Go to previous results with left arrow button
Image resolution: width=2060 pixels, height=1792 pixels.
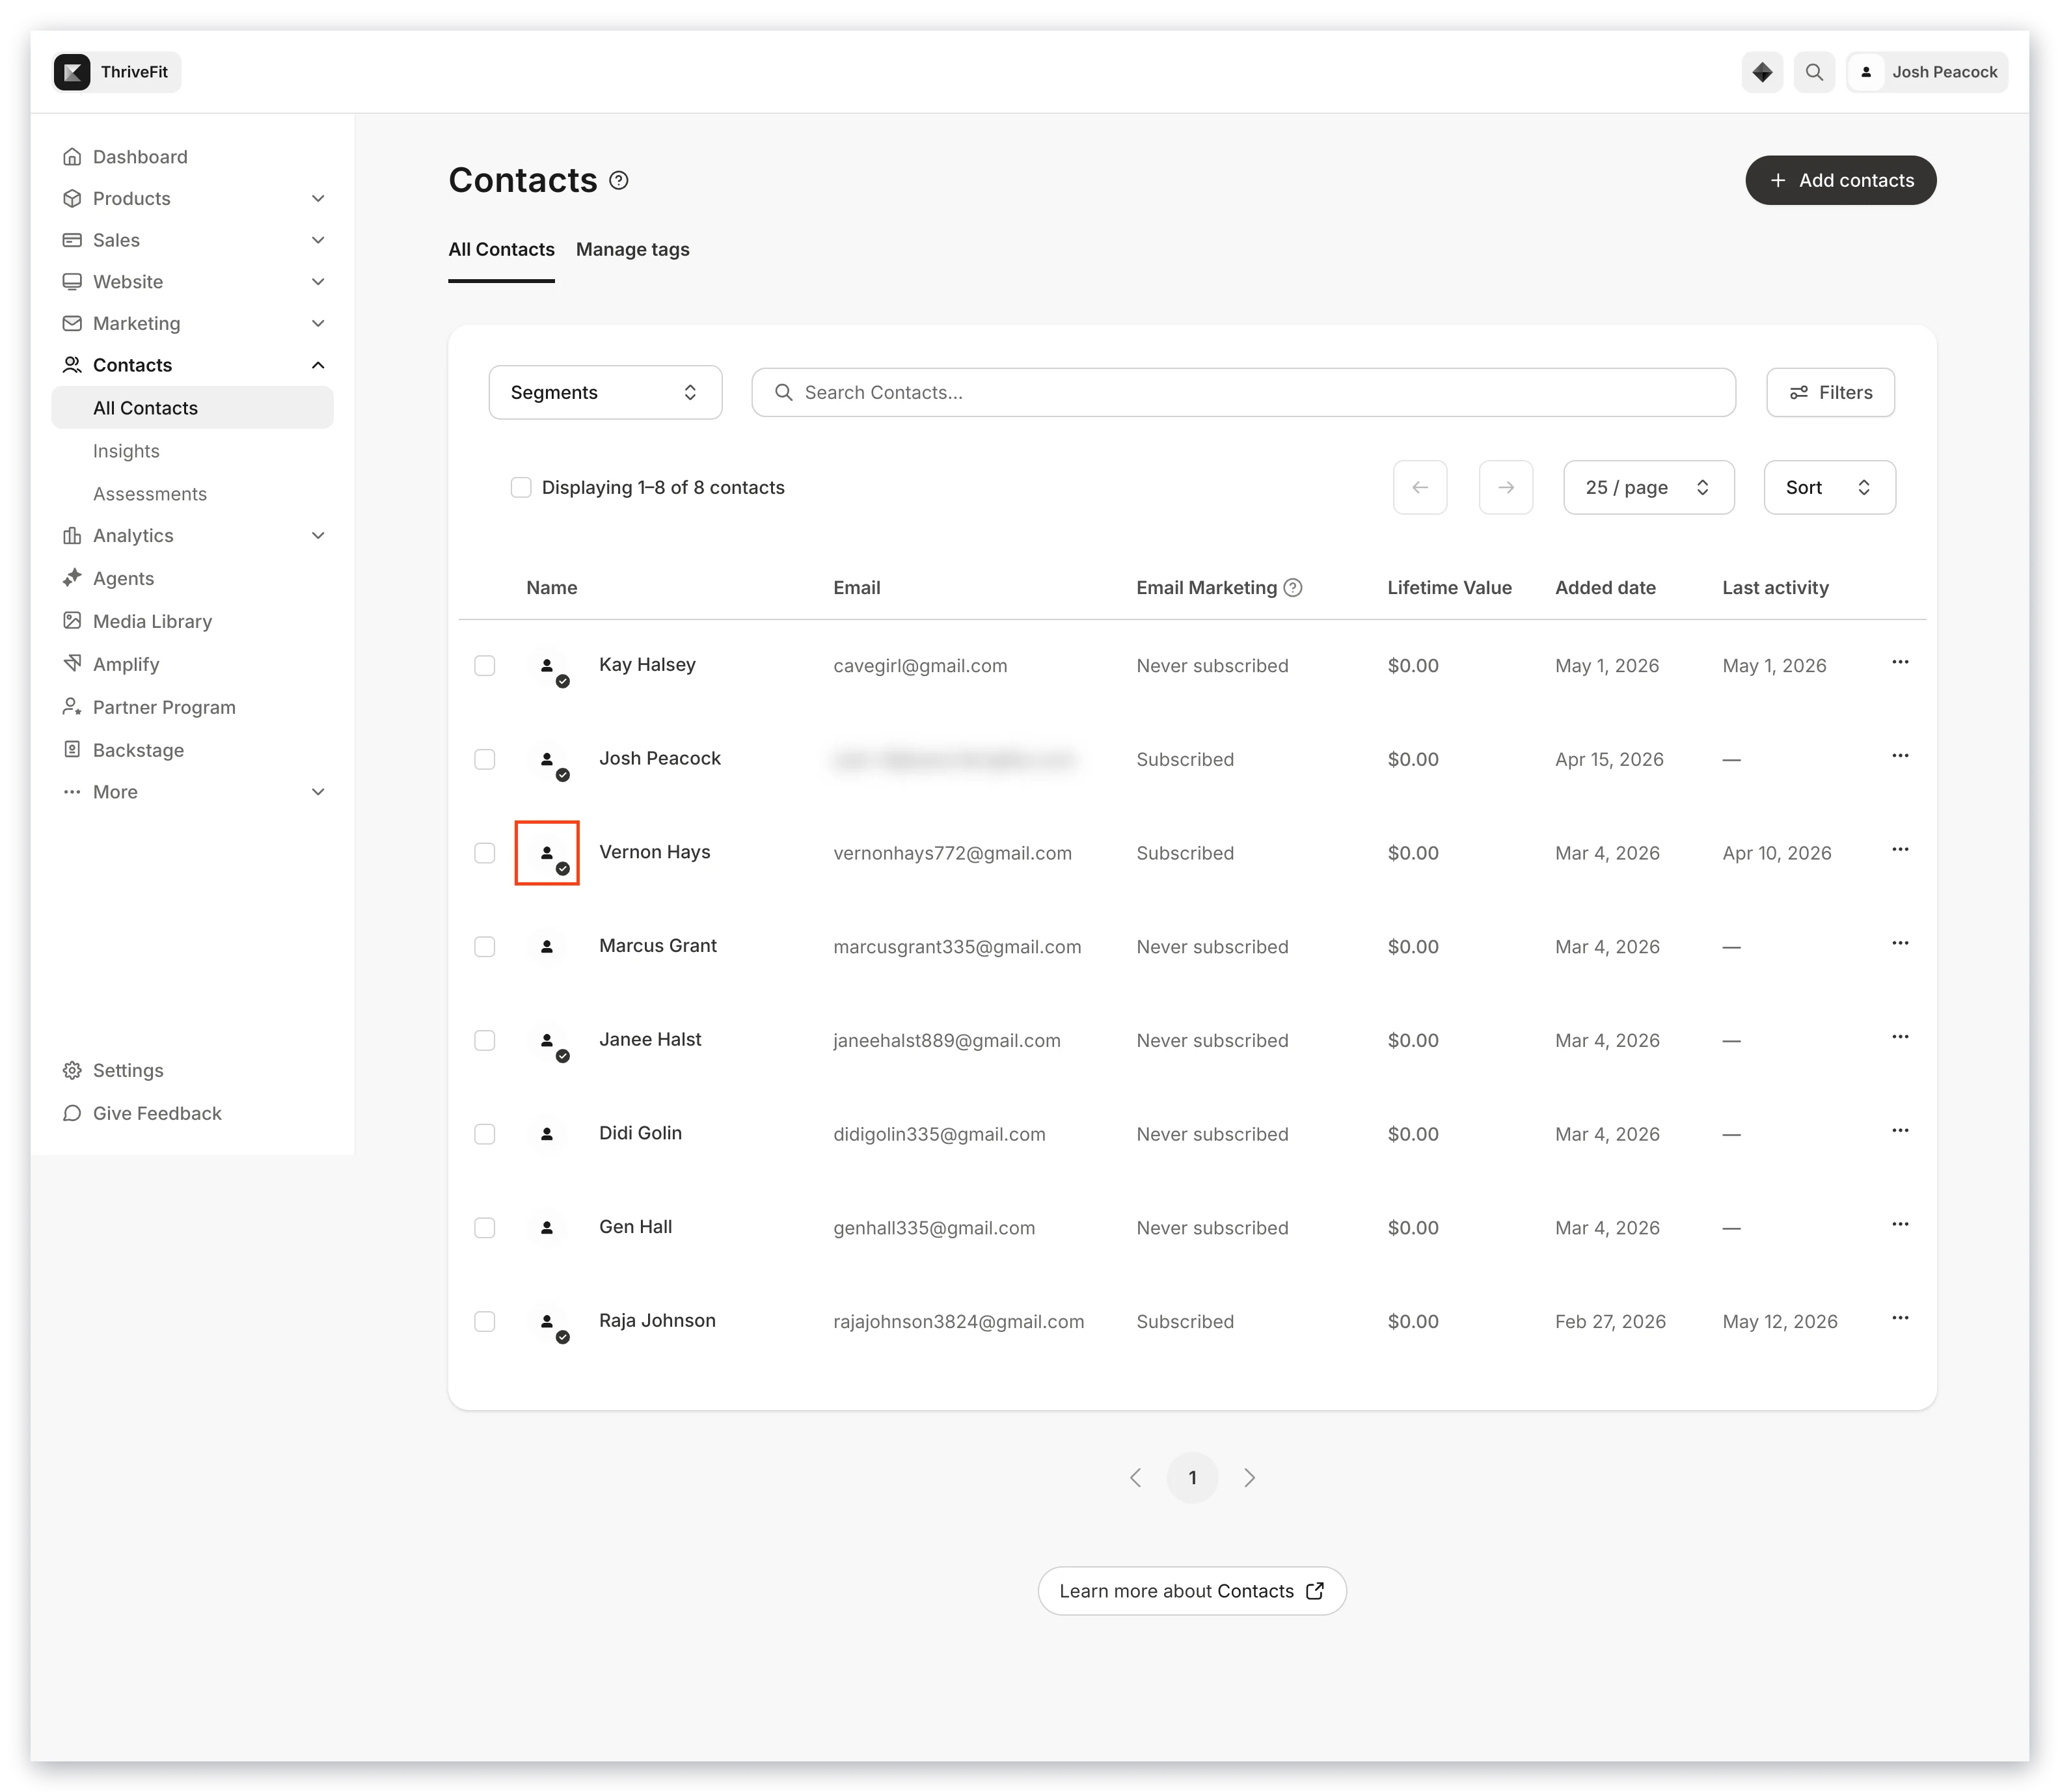(x=1420, y=487)
